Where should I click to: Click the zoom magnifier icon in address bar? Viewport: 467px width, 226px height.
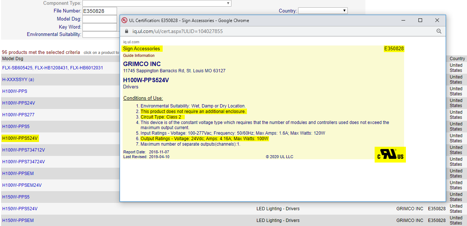(x=439, y=32)
